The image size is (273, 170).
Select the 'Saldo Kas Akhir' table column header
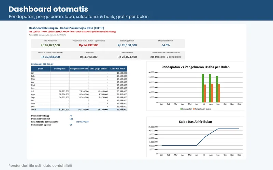(x=117, y=69)
